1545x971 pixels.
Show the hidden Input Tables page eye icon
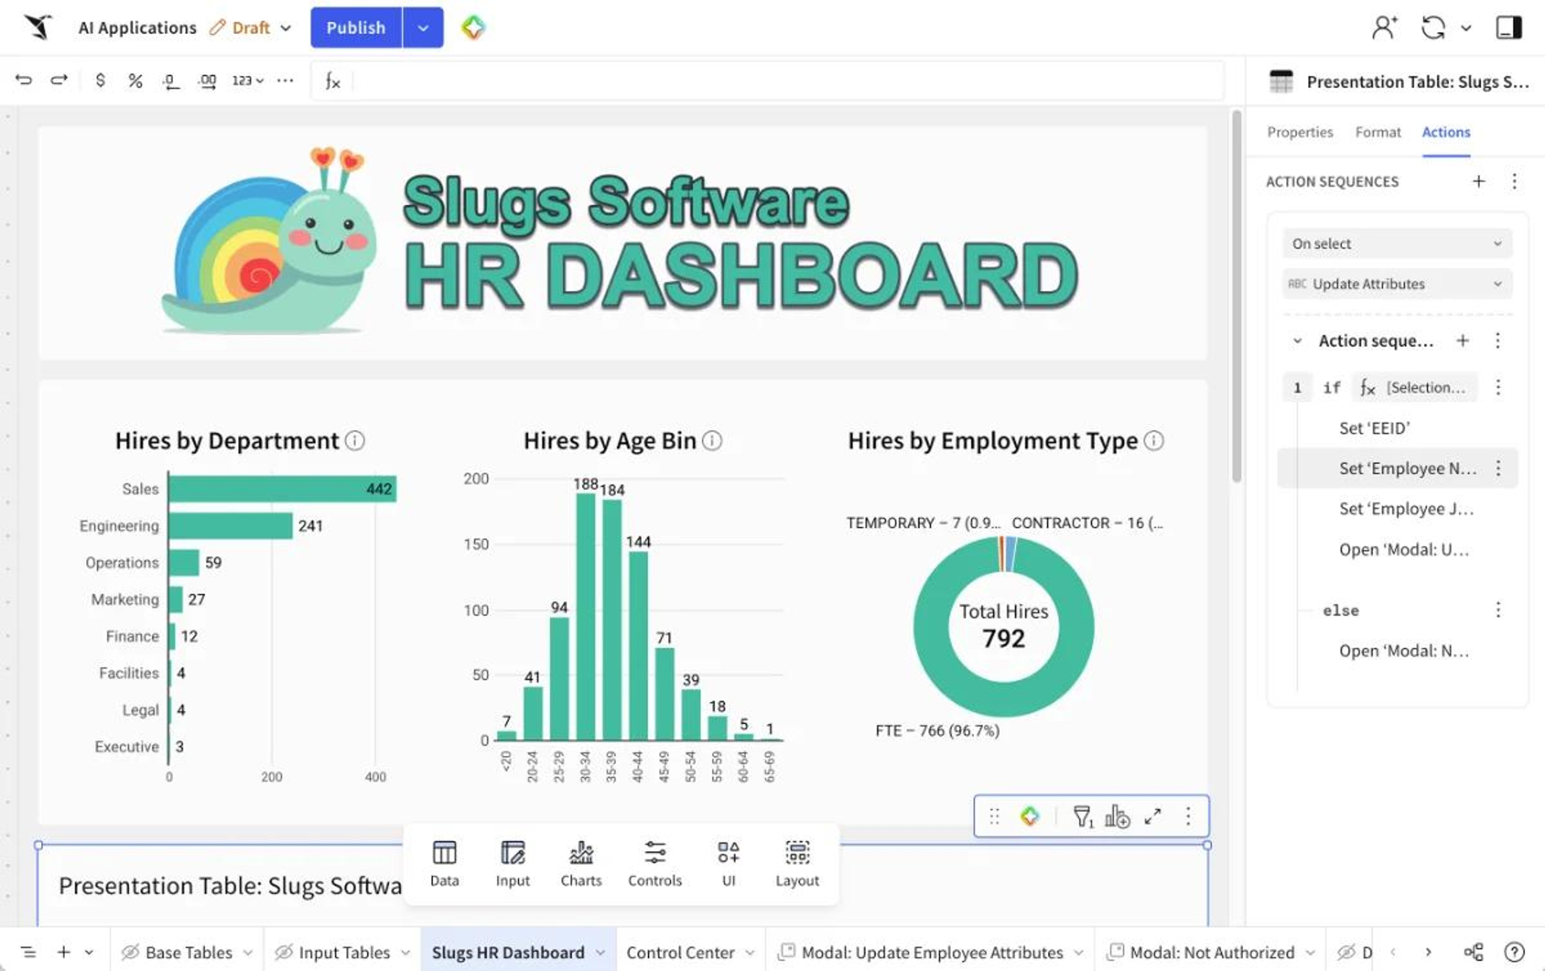(284, 952)
